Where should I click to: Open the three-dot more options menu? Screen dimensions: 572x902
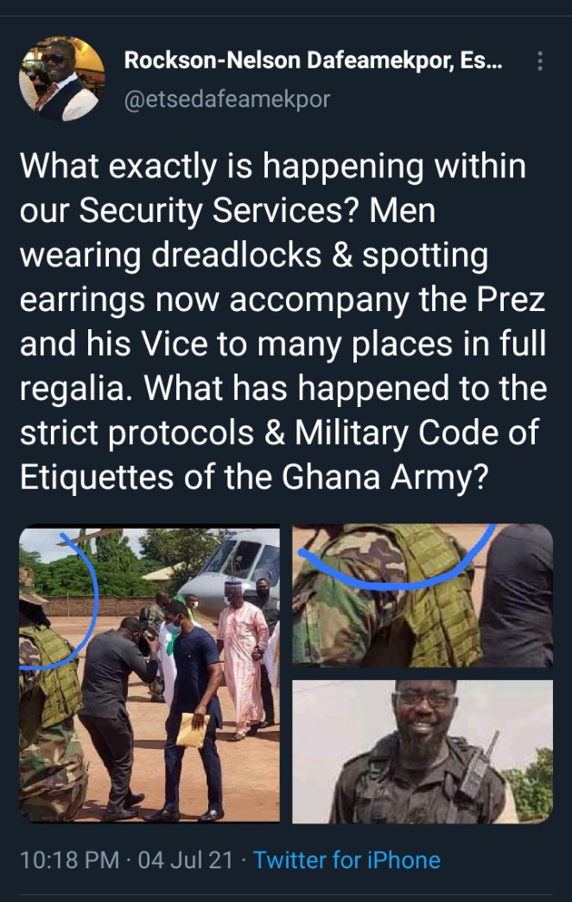[540, 61]
